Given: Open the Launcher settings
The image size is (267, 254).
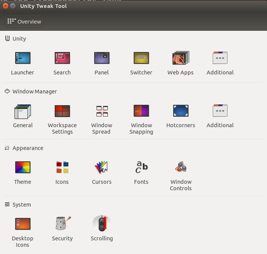Looking at the screenshot, I should point(22,58).
